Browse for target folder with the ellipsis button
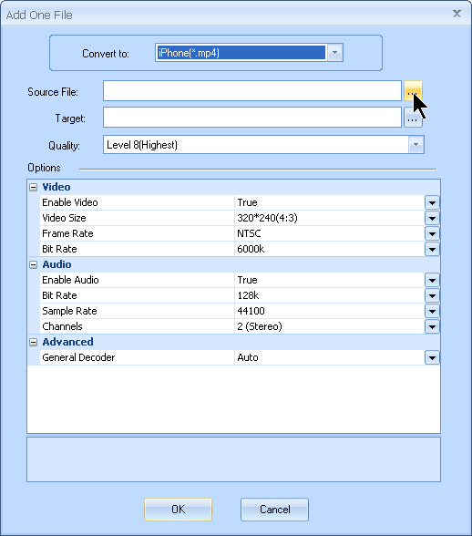 413,118
